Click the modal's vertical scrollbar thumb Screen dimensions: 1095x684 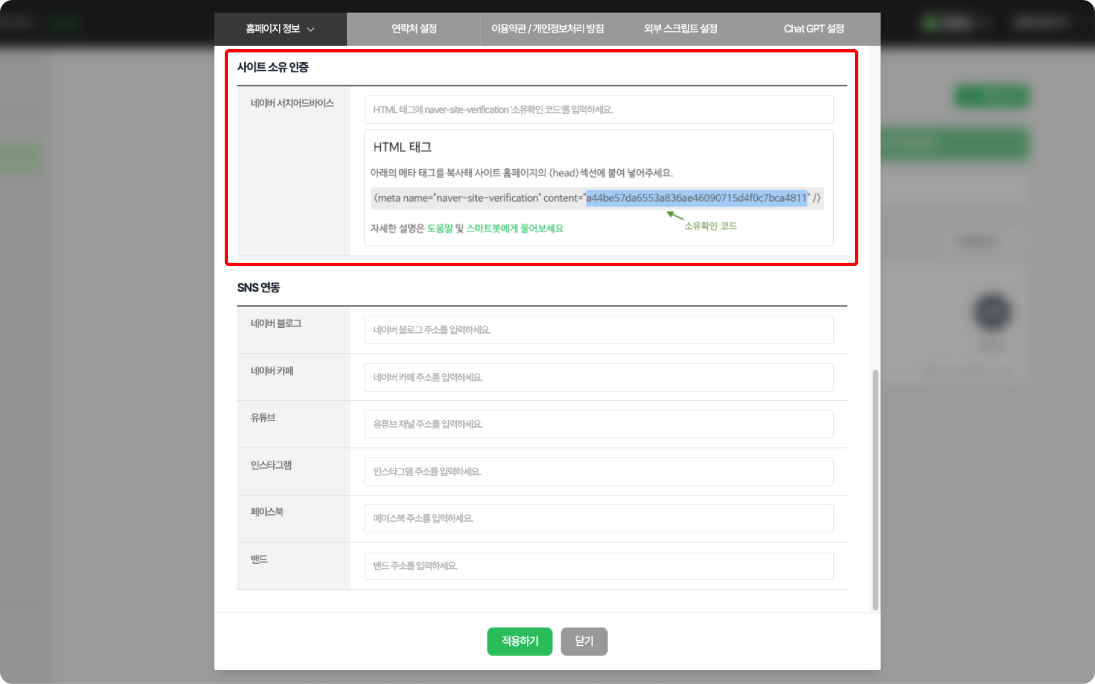click(875, 490)
